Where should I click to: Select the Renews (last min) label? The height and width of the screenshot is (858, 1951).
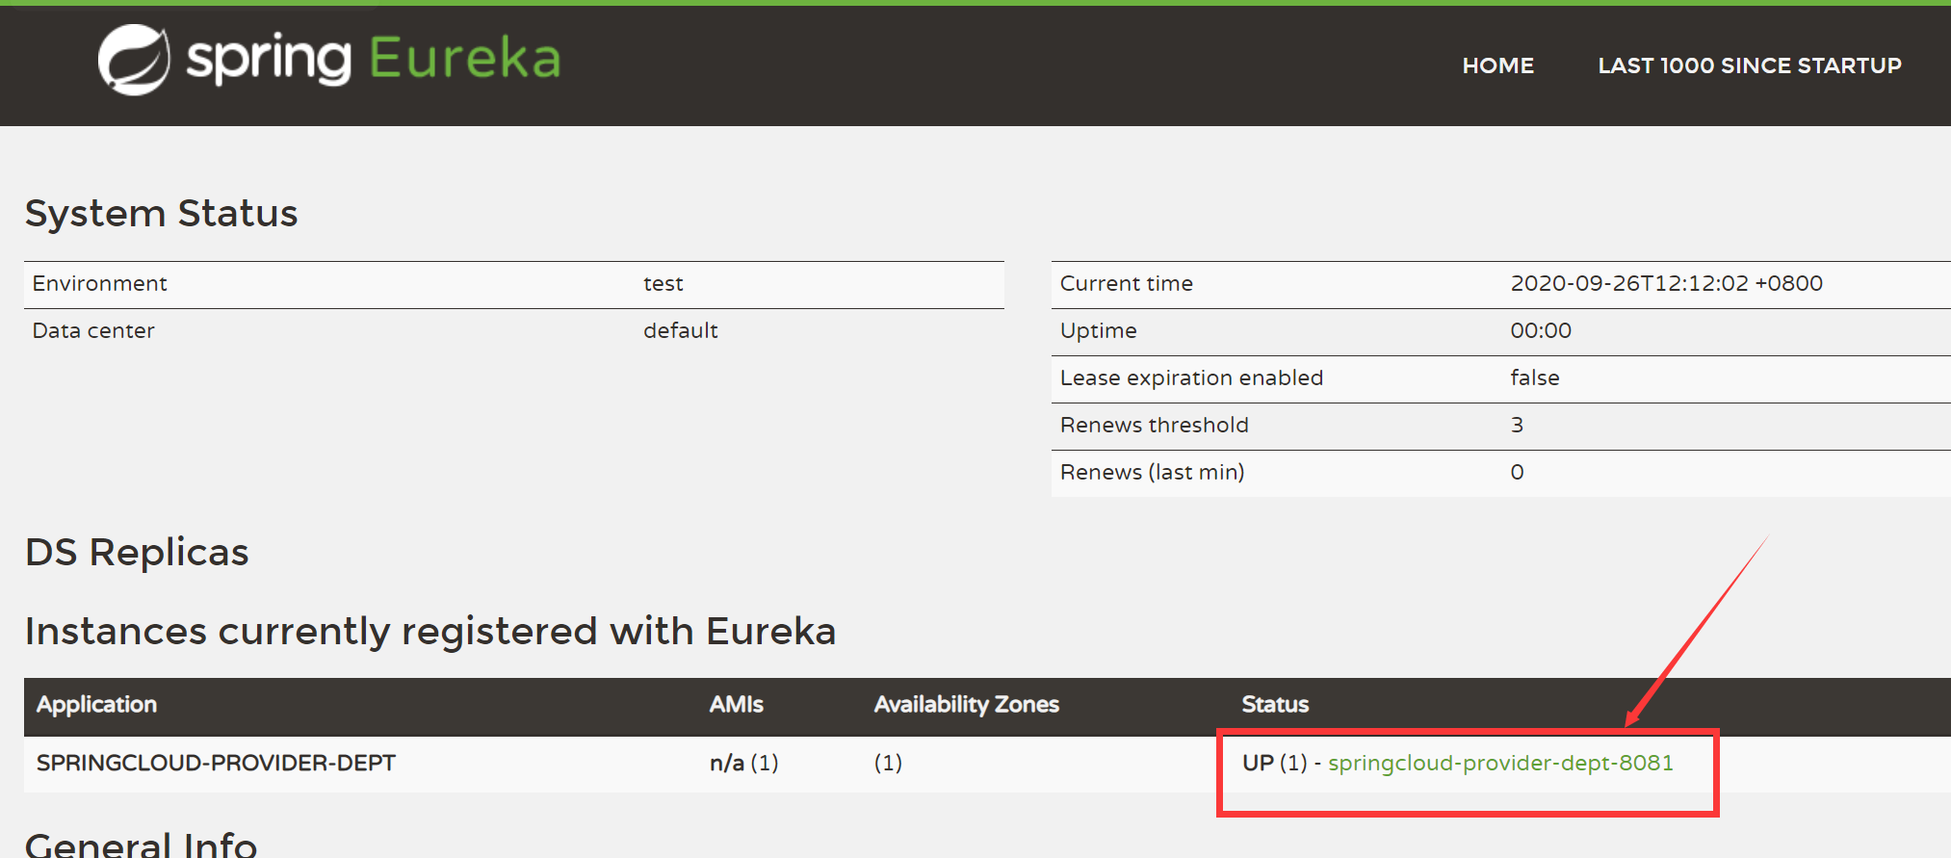(1153, 472)
